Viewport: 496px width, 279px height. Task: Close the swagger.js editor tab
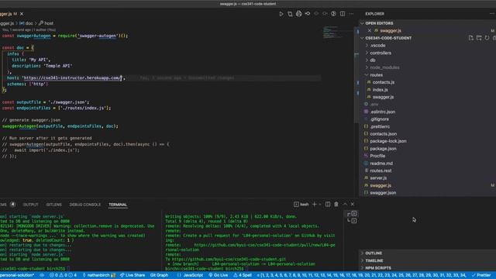tap(22, 14)
